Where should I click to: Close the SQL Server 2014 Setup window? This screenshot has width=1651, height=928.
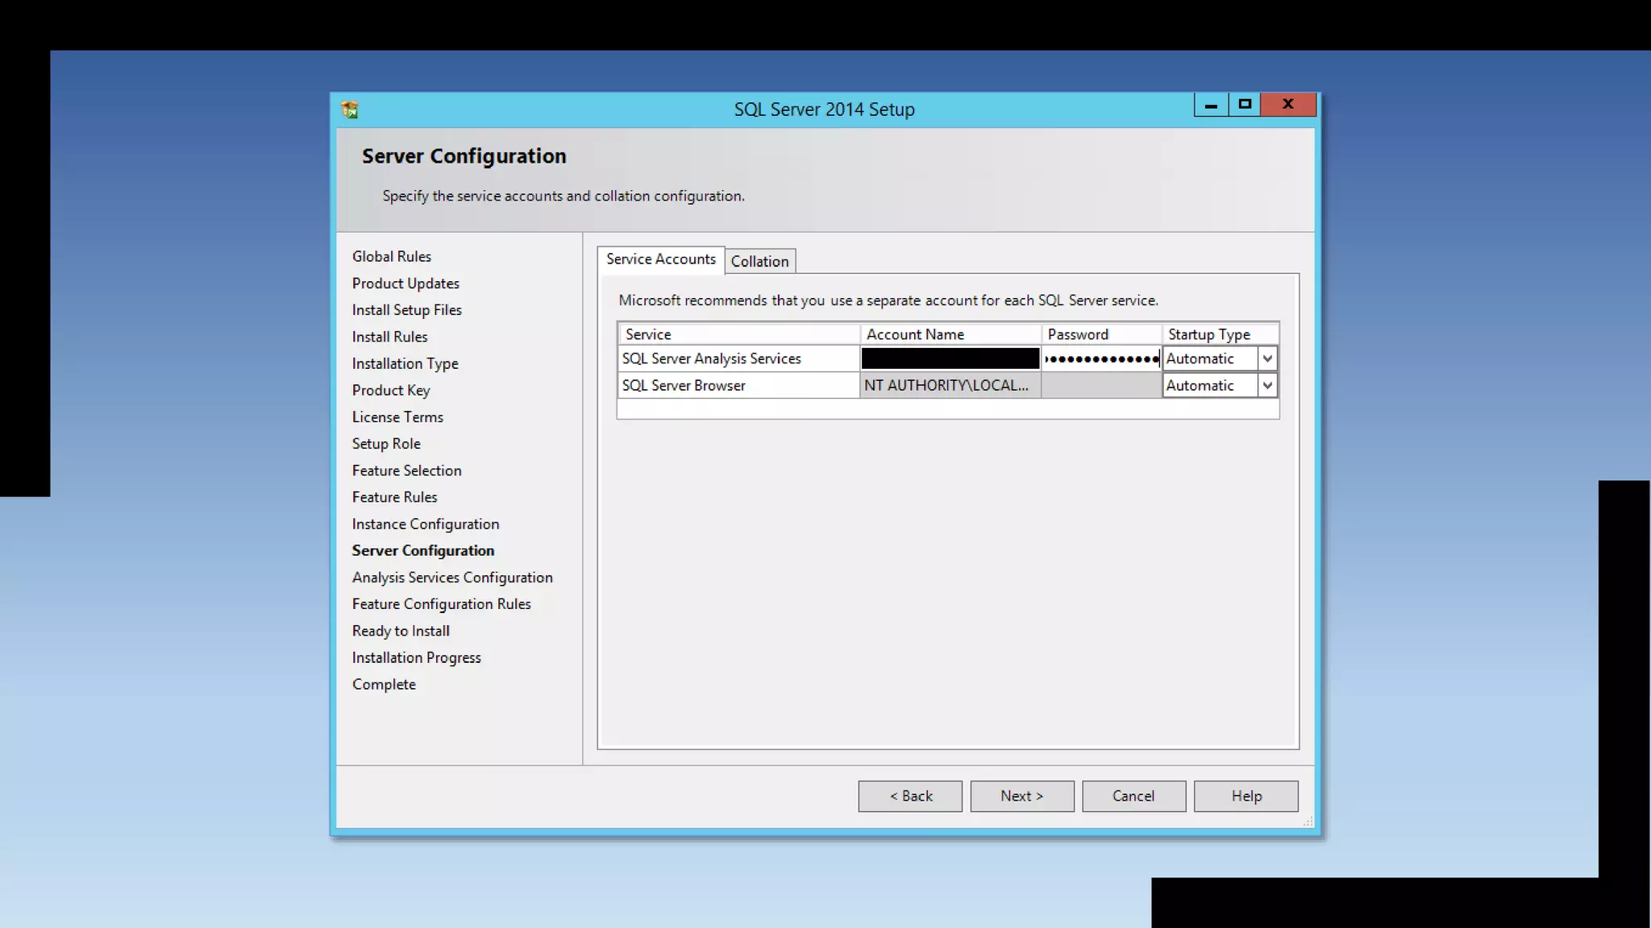(1287, 105)
